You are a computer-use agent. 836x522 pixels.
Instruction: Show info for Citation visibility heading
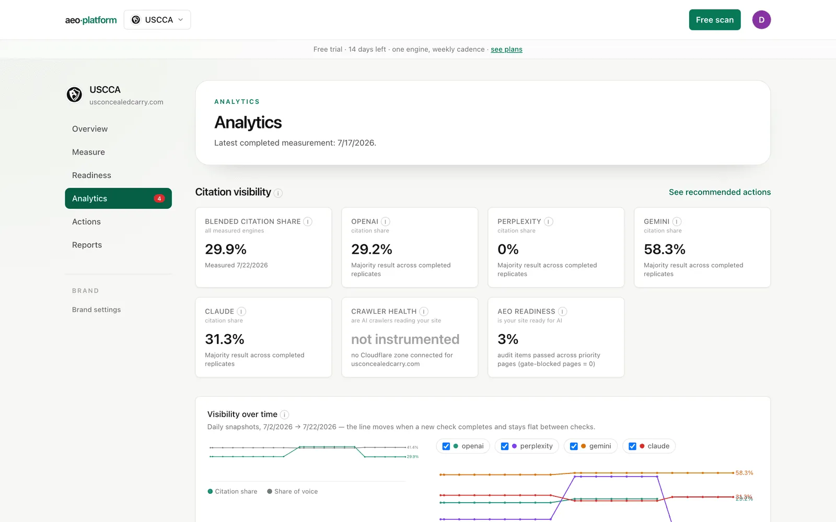pos(278,193)
